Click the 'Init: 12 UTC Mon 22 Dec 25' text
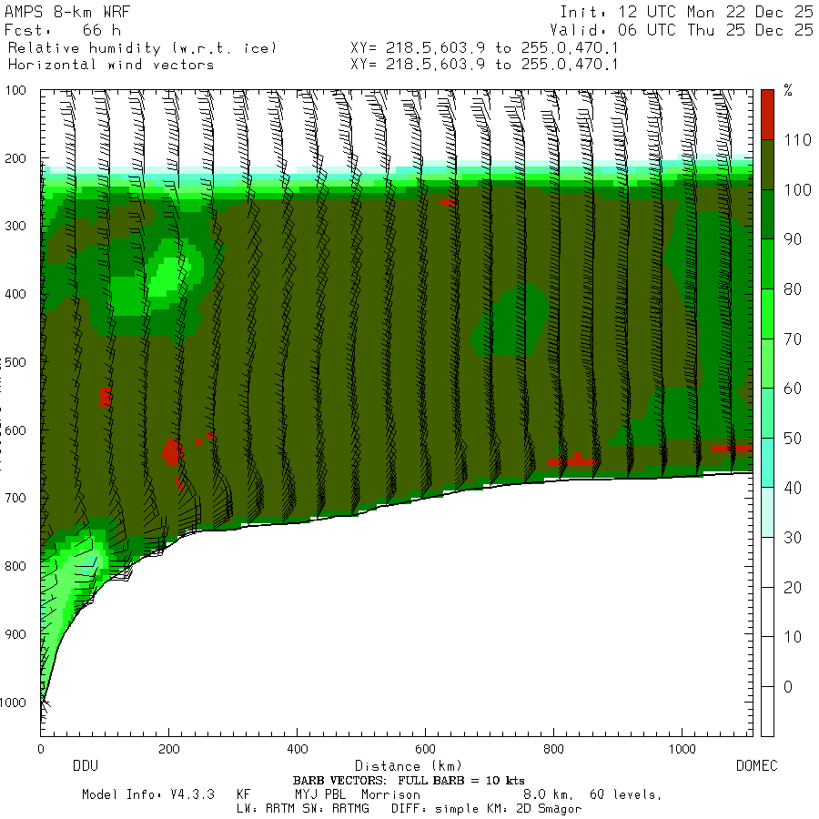Screen dimensions: 819x819 [686, 12]
